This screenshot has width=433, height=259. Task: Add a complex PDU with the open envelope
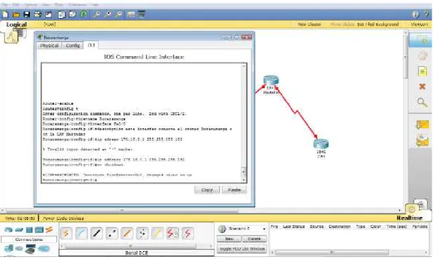(x=422, y=141)
